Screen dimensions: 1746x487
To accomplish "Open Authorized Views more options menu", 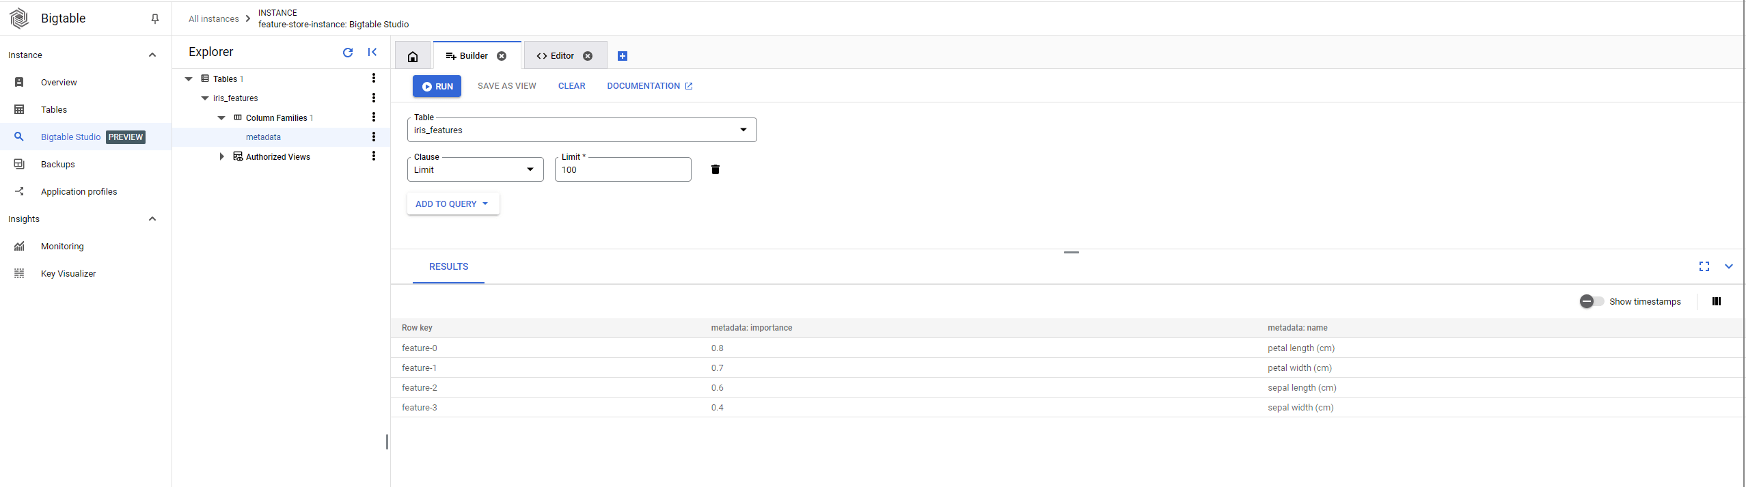I will [374, 156].
